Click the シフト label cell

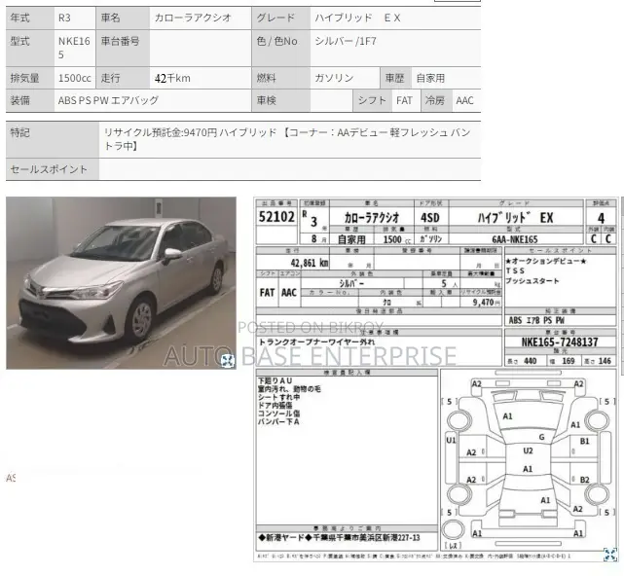pyautogui.click(x=372, y=100)
